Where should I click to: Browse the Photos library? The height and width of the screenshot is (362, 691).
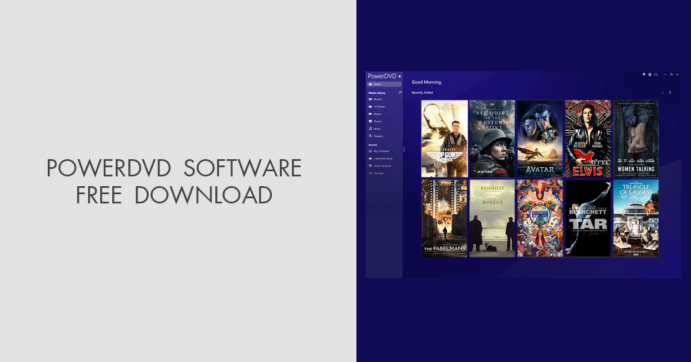(x=378, y=121)
